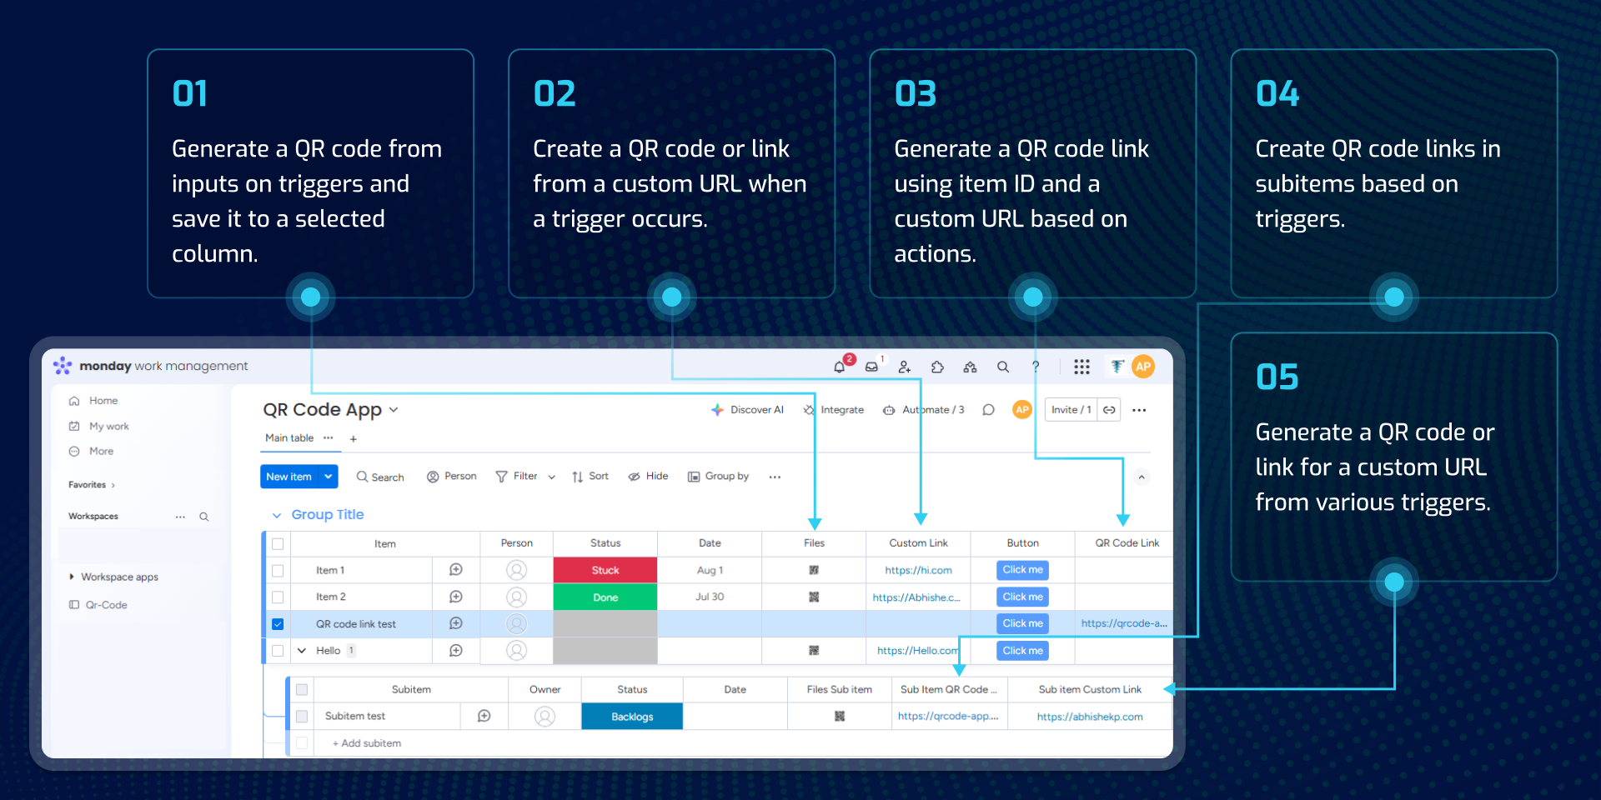Image resolution: width=1601 pixels, height=800 pixels.
Task: Switch to the Main table tab
Action: [289, 438]
